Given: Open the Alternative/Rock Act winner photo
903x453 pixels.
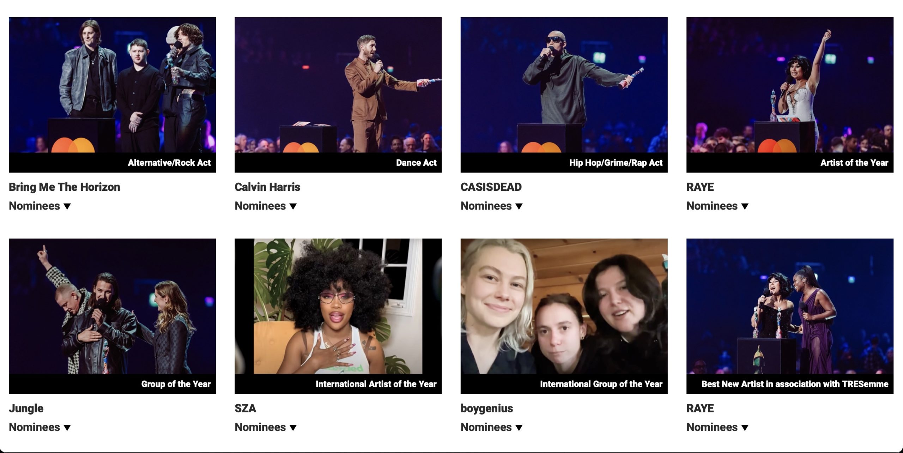Looking at the screenshot, I should pos(112,95).
